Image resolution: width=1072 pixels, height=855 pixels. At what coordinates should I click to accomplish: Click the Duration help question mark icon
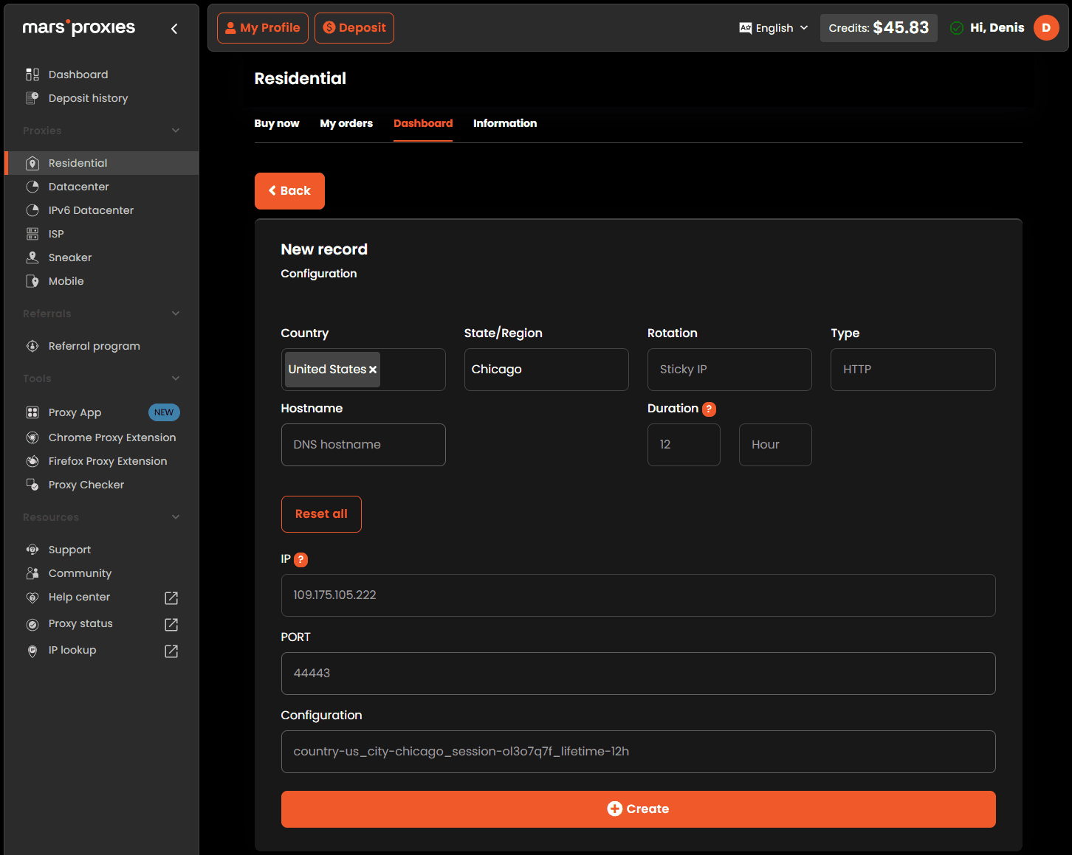click(x=709, y=409)
